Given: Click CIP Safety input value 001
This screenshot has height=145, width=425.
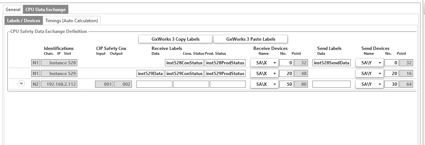Looking at the screenshot, I should [104, 84].
